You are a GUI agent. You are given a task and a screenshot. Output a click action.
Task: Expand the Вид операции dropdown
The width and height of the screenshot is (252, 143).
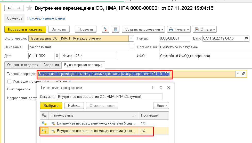coord(131,39)
